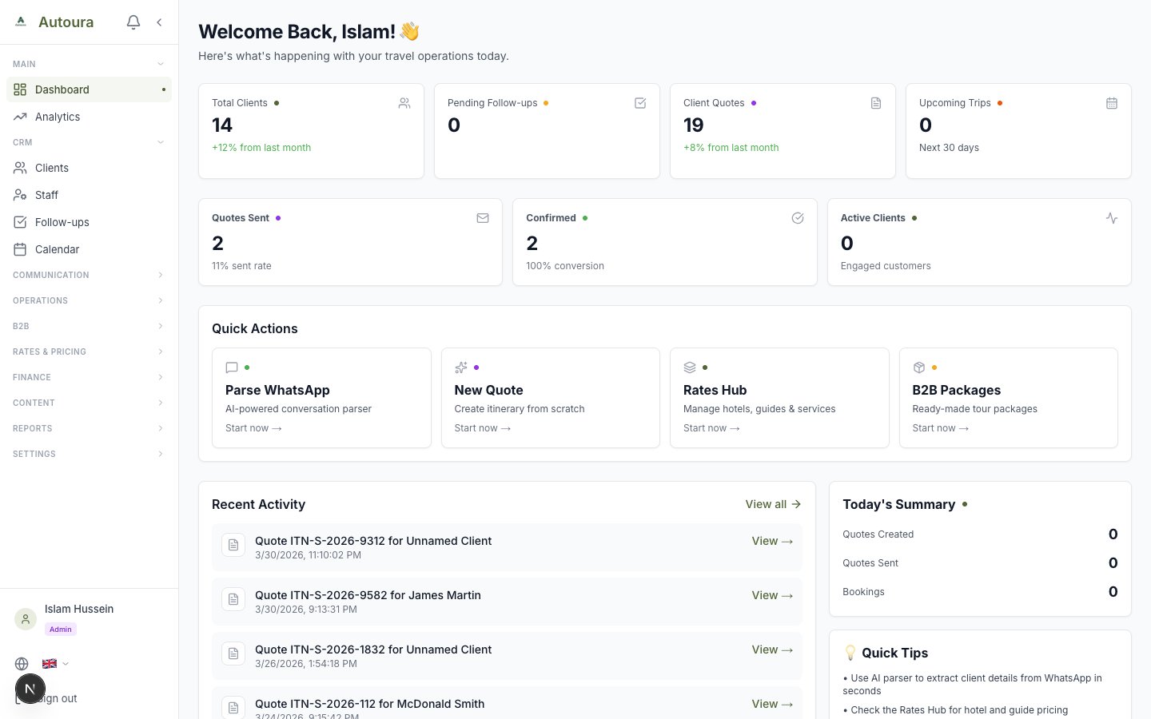
Task: Expand the RATES & PRICING section
Action: coord(89,352)
